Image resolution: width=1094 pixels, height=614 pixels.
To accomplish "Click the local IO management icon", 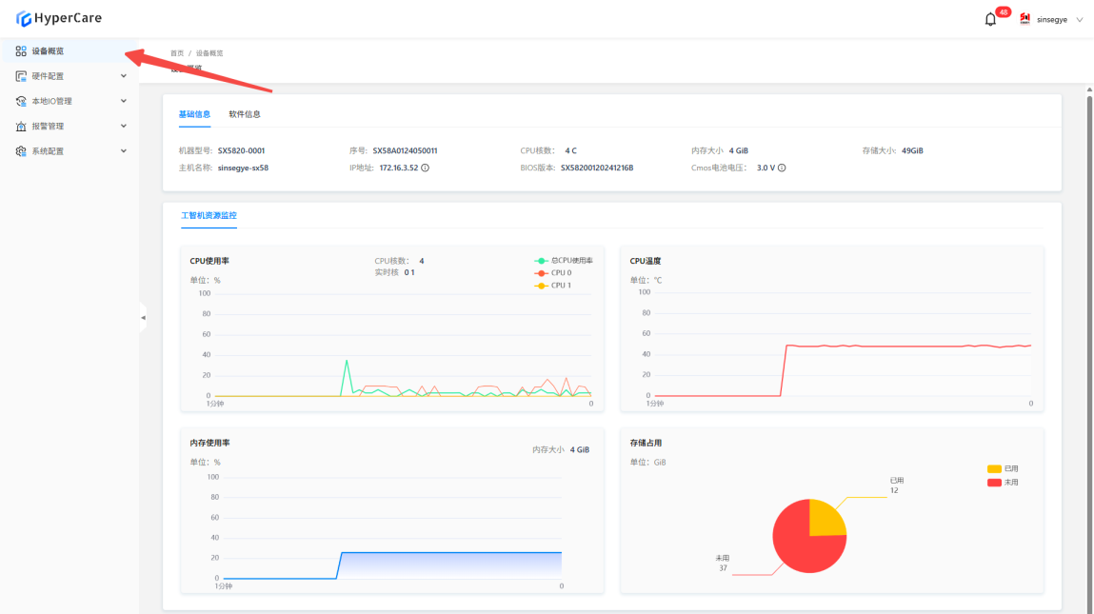I will click(x=21, y=101).
